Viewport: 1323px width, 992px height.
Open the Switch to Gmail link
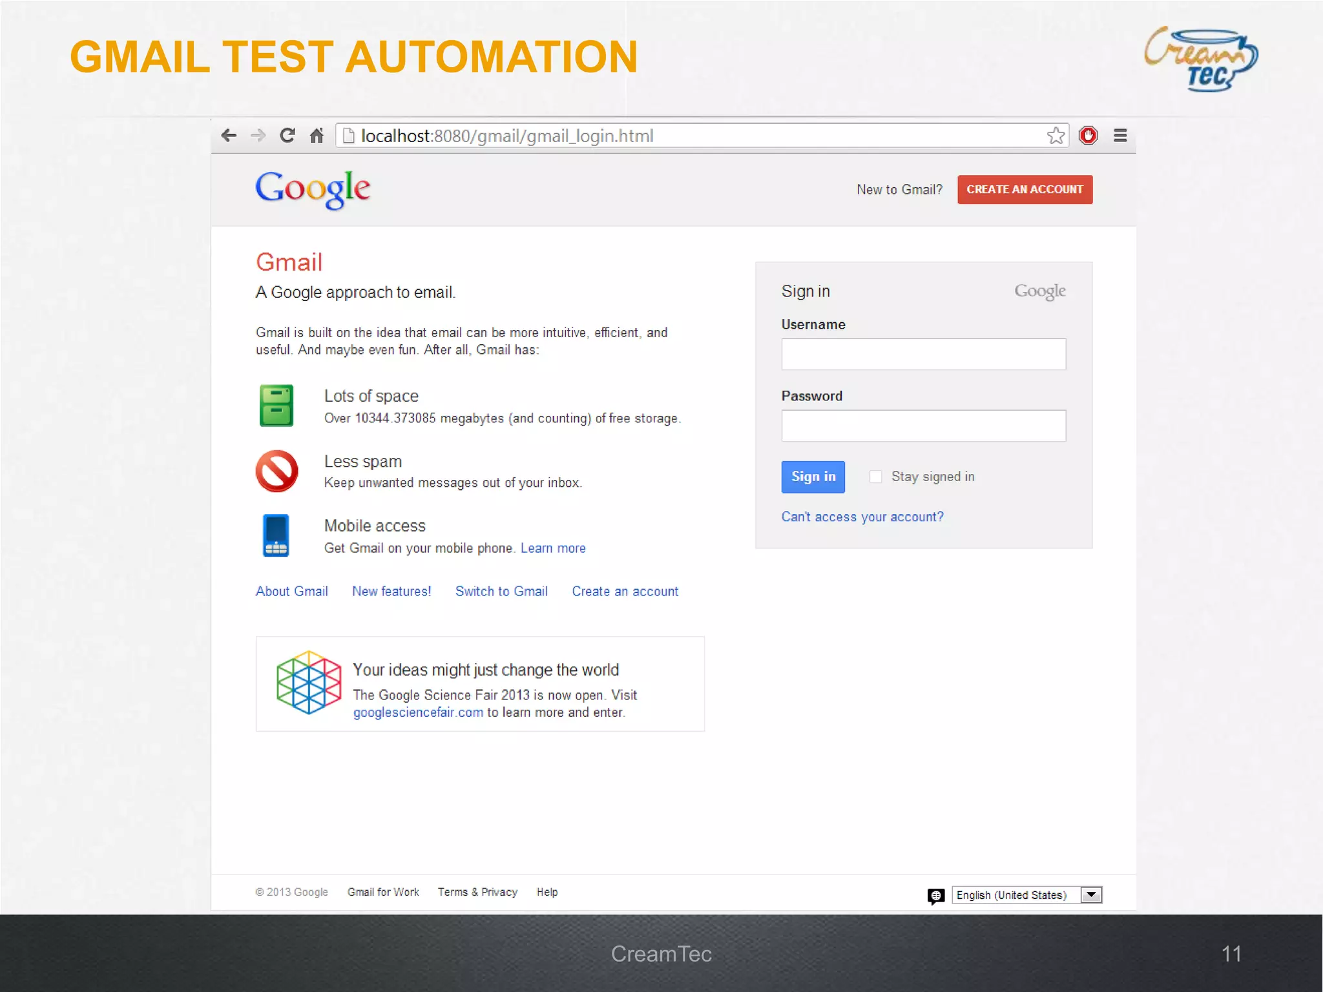pyautogui.click(x=501, y=592)
